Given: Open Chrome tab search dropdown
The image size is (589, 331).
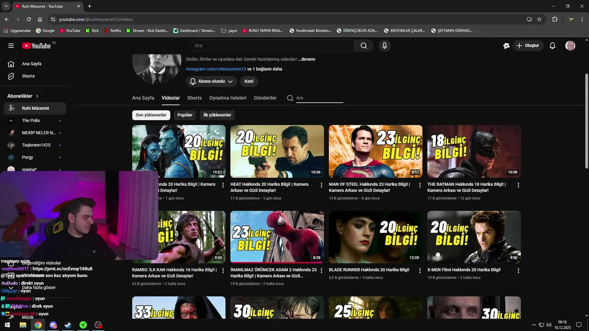Looking at the screenshot, I should point(6,6).
